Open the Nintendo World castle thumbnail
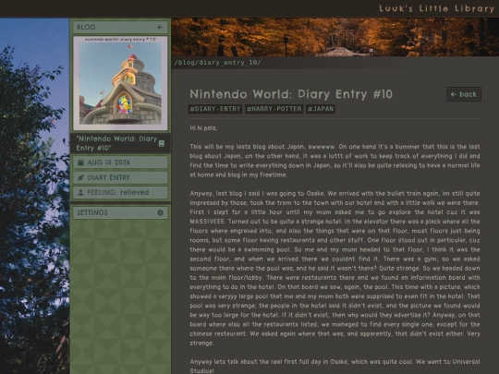 (x=120, y=83)
